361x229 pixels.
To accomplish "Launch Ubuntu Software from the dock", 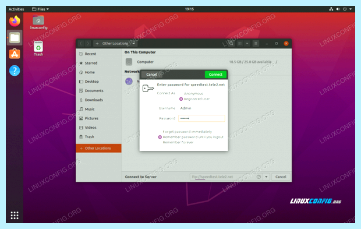I will coord(15,54).
